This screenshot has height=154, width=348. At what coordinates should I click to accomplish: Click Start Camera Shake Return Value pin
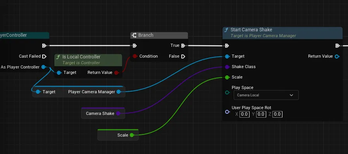[x=337, y=56]
